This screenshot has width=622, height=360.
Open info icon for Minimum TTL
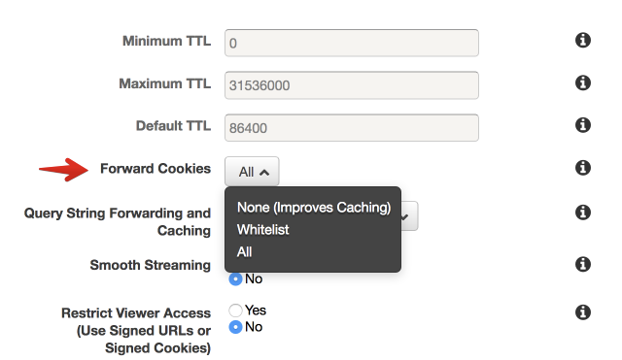point(583,40)
